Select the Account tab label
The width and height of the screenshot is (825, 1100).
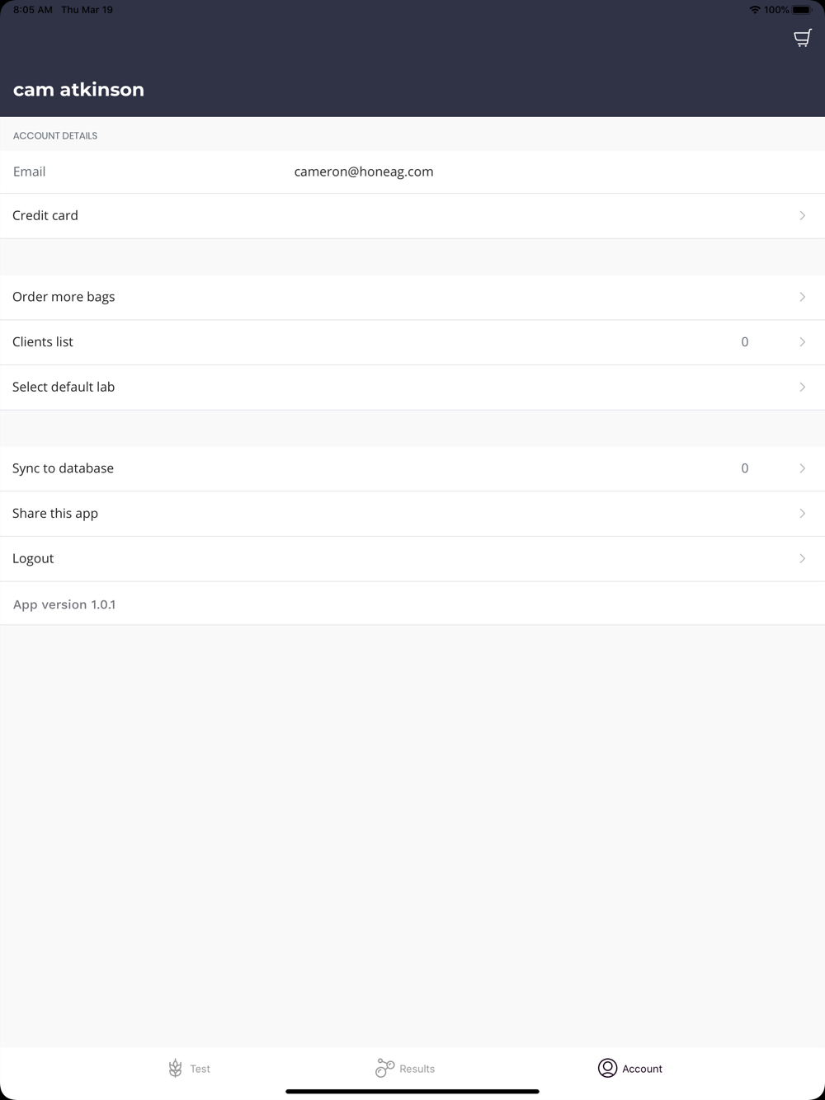coord(642,1069)
